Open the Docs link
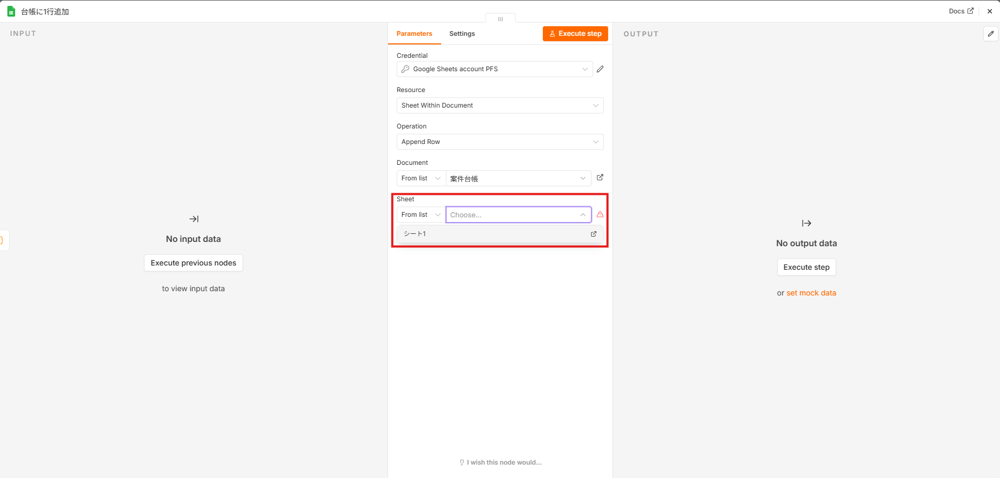The image size is (1000, 478). tap(961, 11)
